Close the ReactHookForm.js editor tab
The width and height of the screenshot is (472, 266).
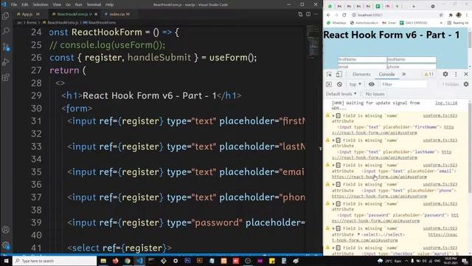click(x=96, y=14)
